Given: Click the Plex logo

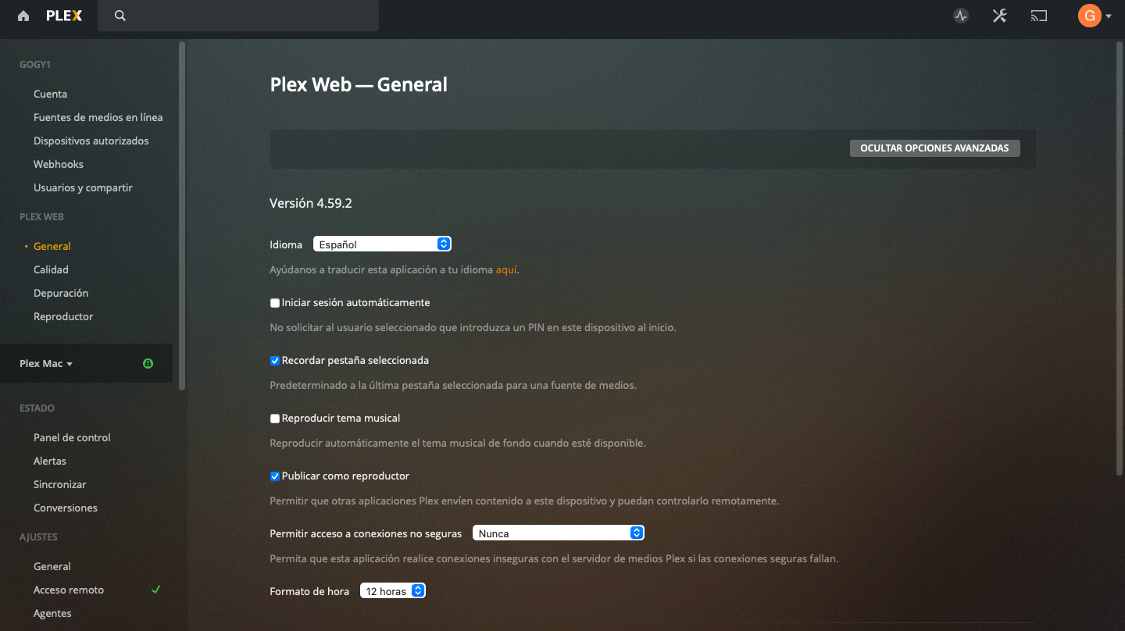Looking at the screenshot, I should click(63, 16).
